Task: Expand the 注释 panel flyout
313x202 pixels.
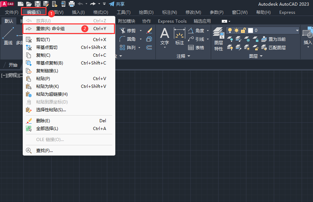Action: [183, 56]
